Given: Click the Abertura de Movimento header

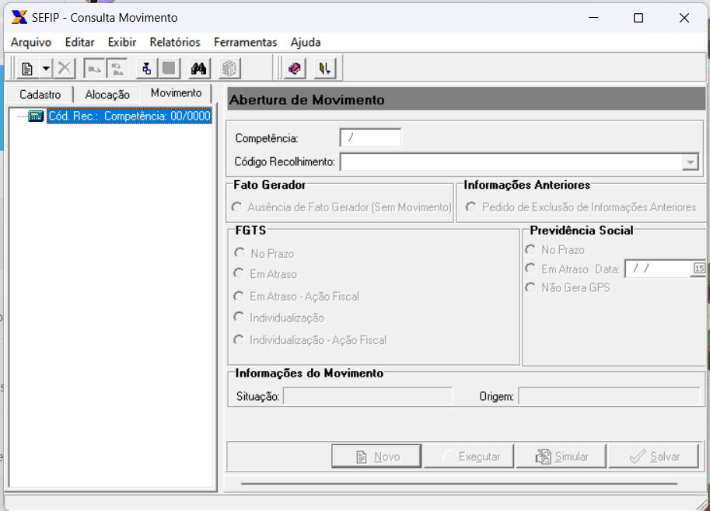Looking at the screenshot, I should pos(466,99).
